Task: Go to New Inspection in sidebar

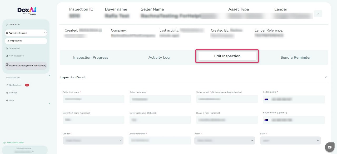Action: coord(16,56)
